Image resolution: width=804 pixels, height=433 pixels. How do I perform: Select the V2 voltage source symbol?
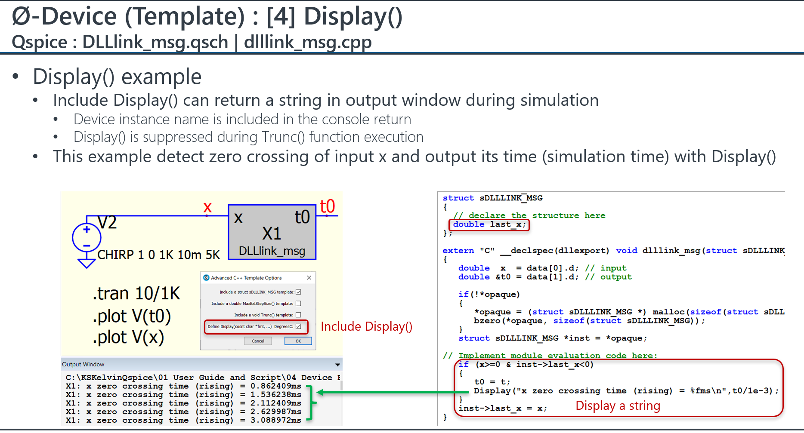point(87,237)
